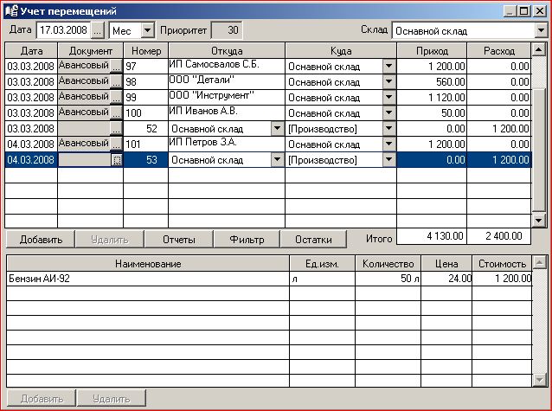Show balances with the Остатки button

(313, 240)
